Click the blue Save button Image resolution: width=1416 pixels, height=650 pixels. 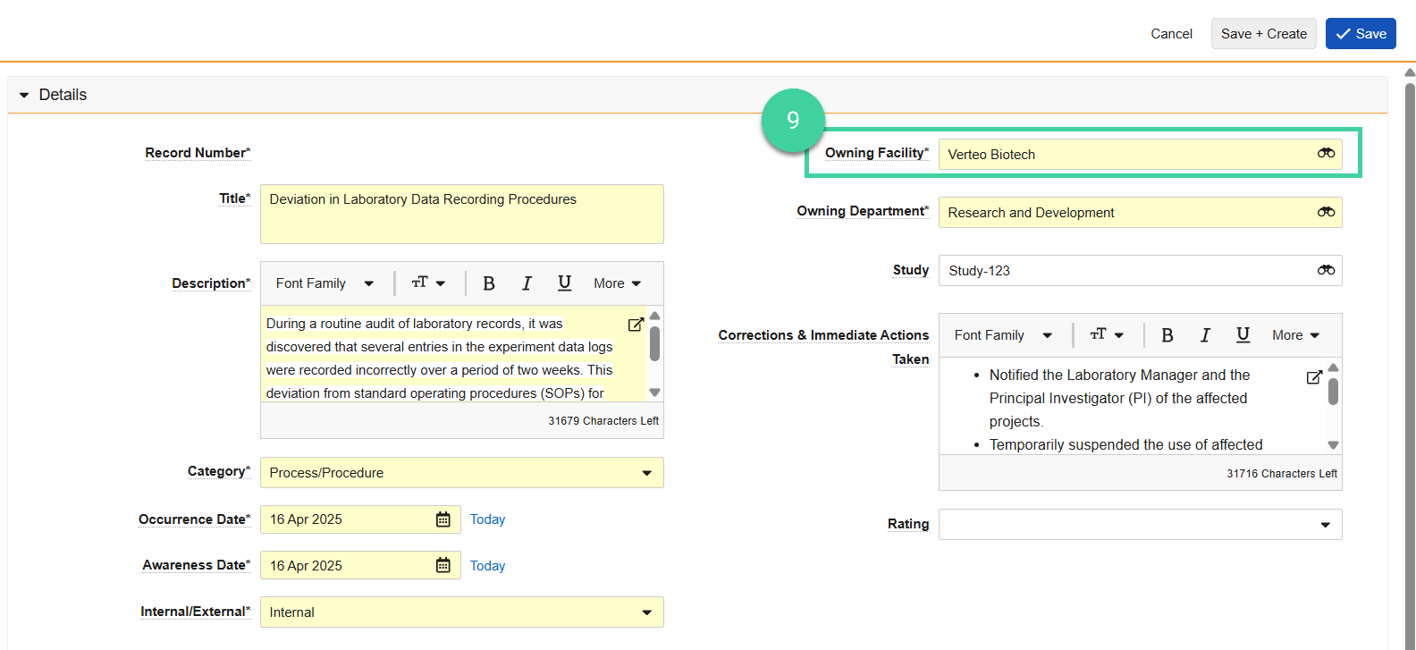(1361, 34)
